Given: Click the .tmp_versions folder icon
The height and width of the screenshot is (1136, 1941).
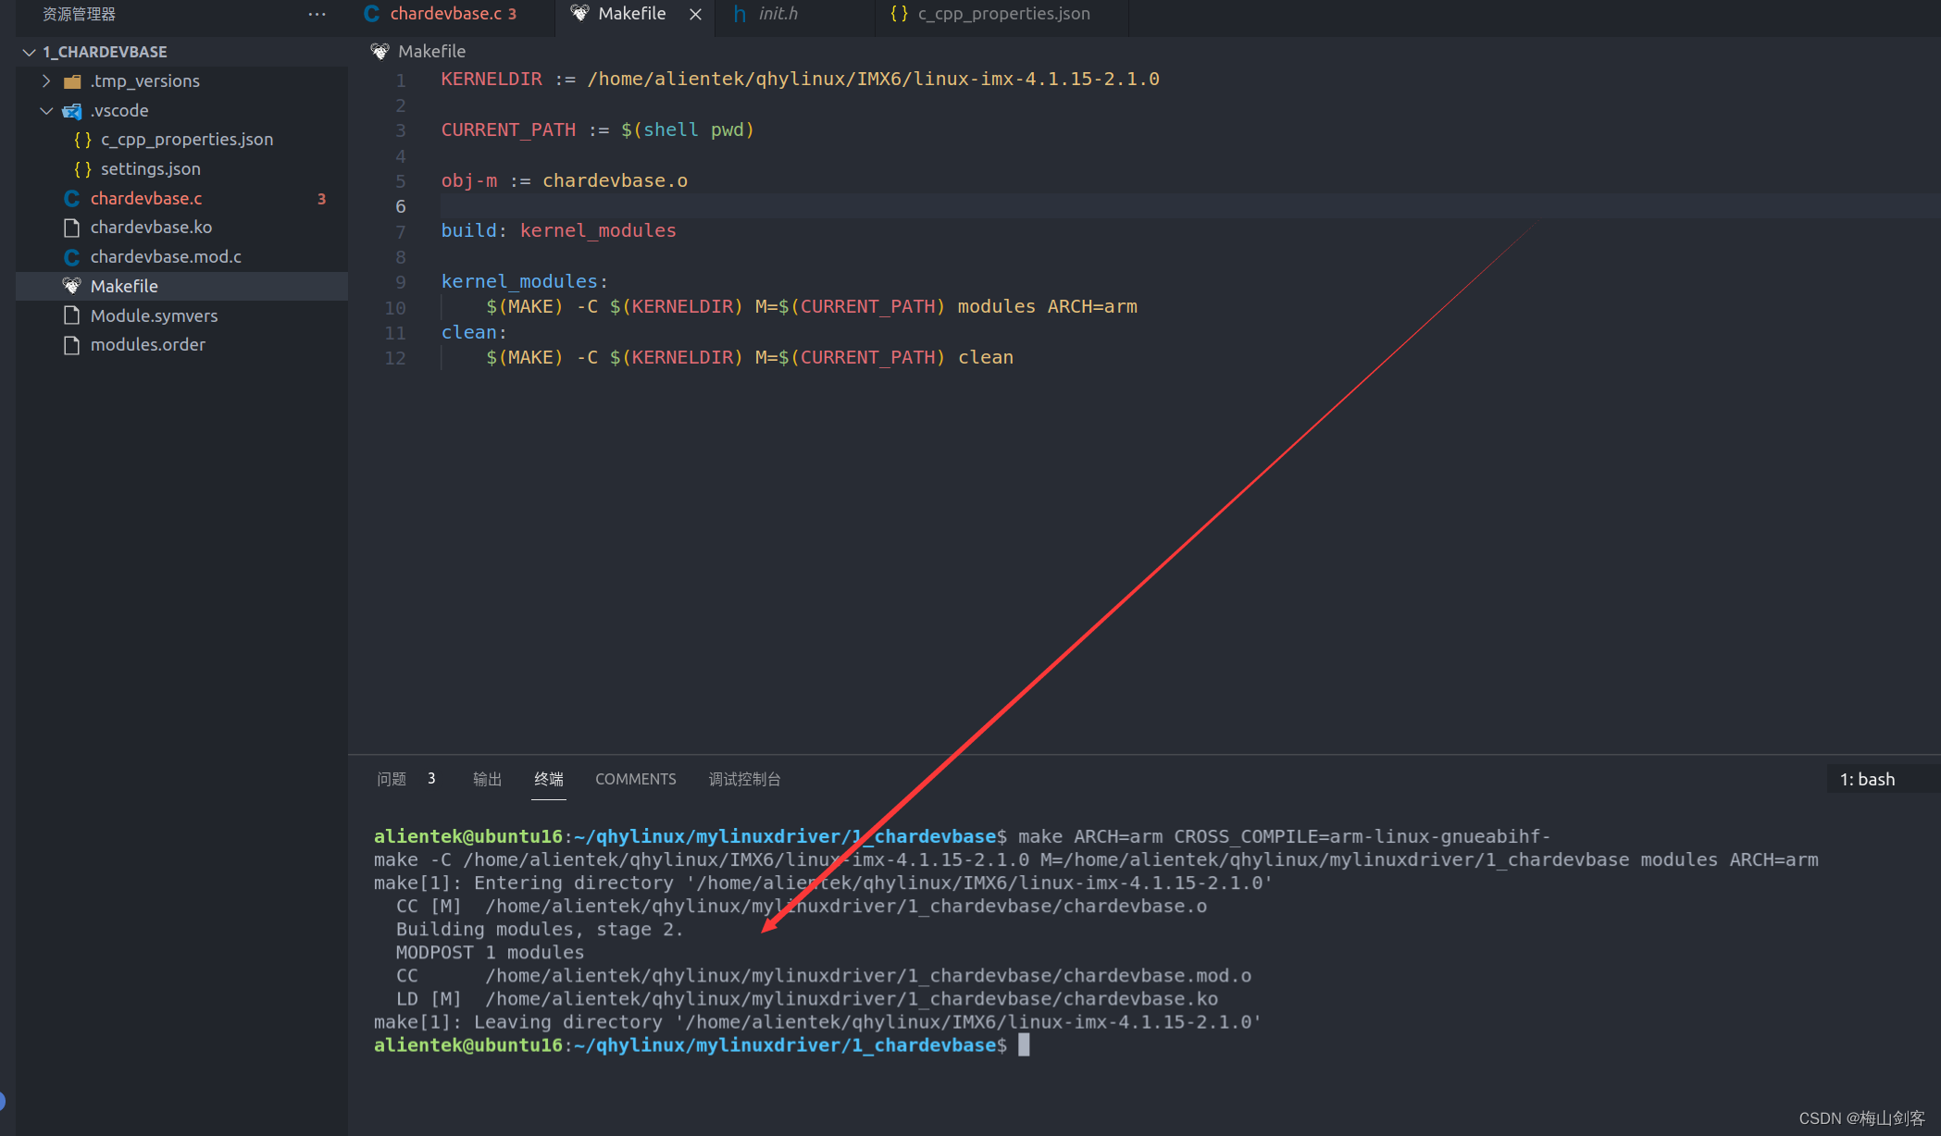Looking at the screenshot, I should (72, 81).
